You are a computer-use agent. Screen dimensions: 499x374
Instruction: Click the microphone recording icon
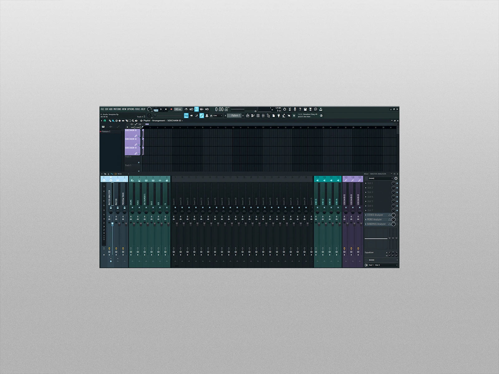[x=295, y=109]
